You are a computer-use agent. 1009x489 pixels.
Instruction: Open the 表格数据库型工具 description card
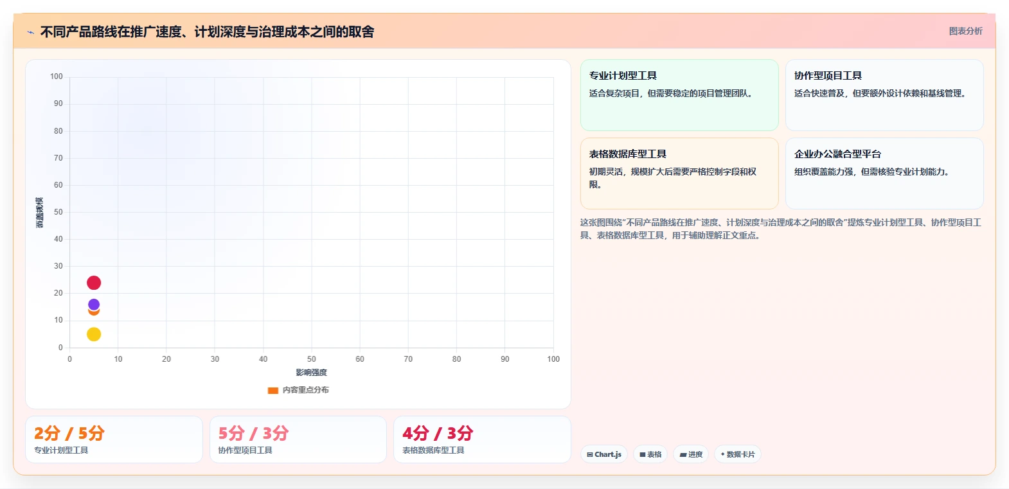tap(679, 173)
